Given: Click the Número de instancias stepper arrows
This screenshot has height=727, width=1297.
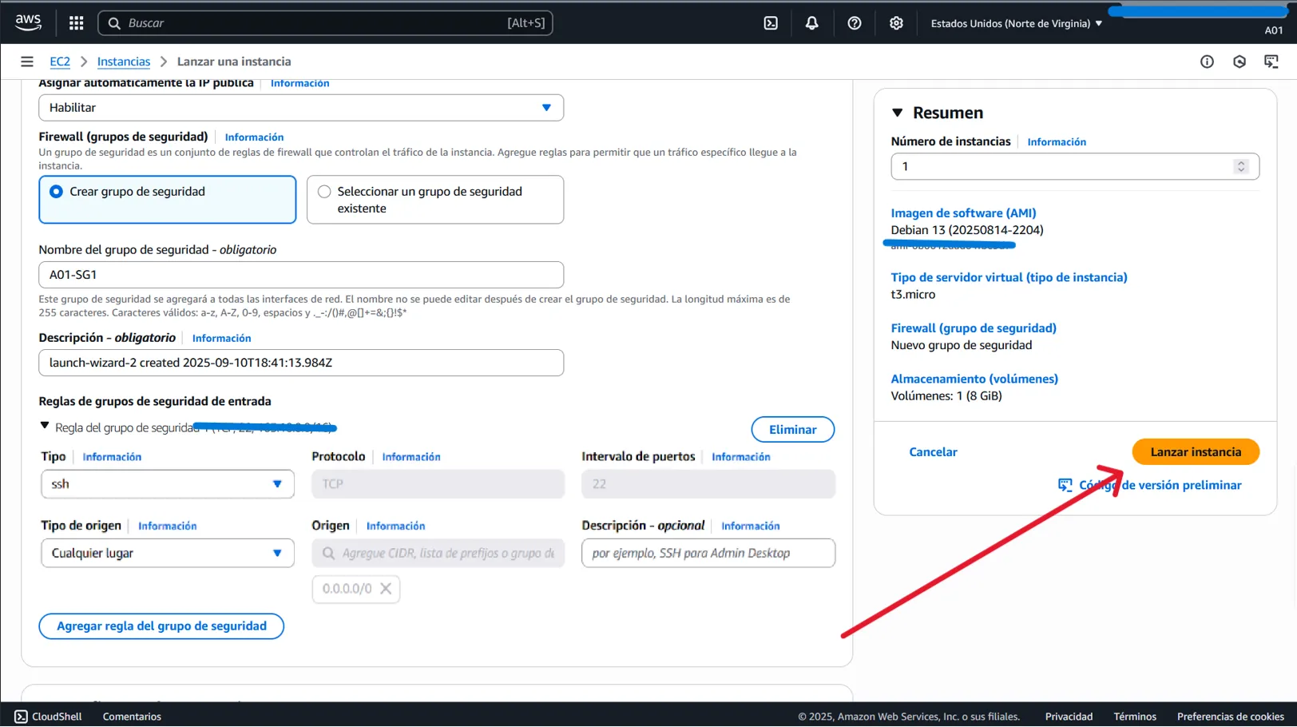Looking at the screenshot, I should [1240, 166].
